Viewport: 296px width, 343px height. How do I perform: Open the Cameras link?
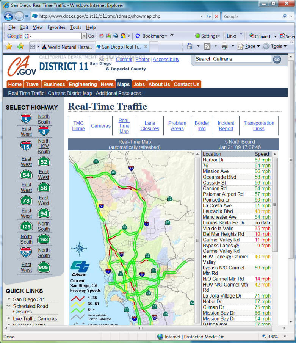coord(101,126)
